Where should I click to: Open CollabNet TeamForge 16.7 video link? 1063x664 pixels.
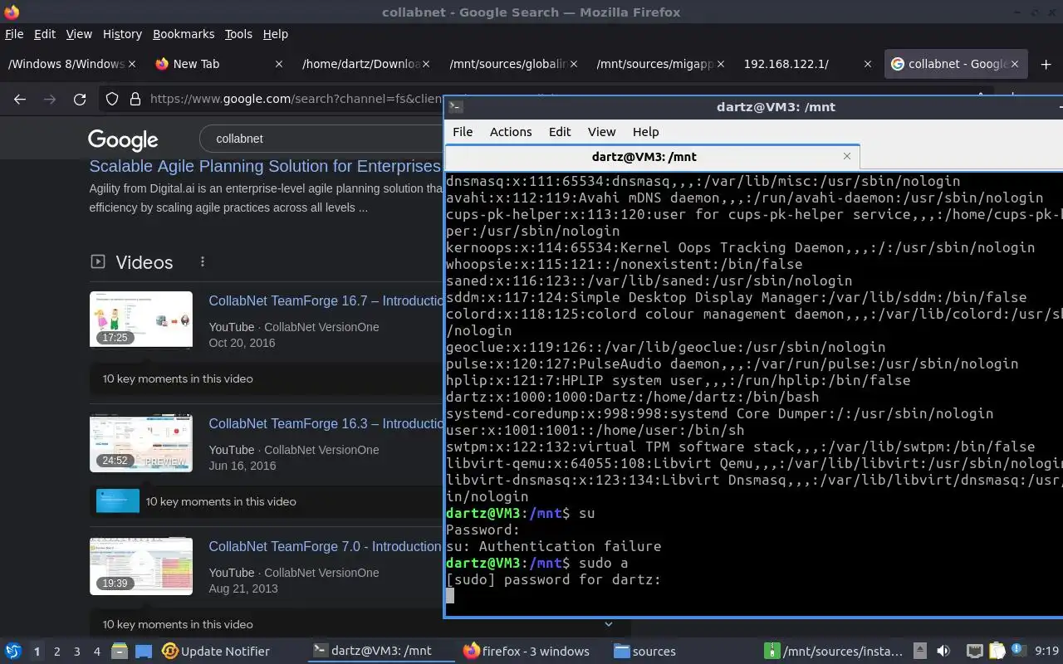(x=326, y=301)
